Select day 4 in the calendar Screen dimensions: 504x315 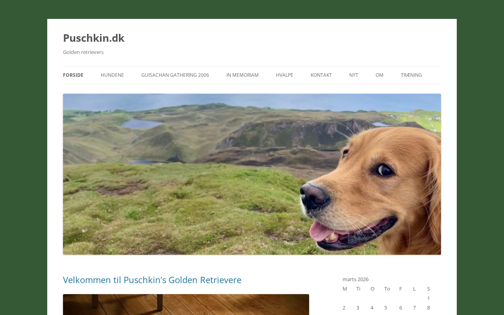pos(372,308)
